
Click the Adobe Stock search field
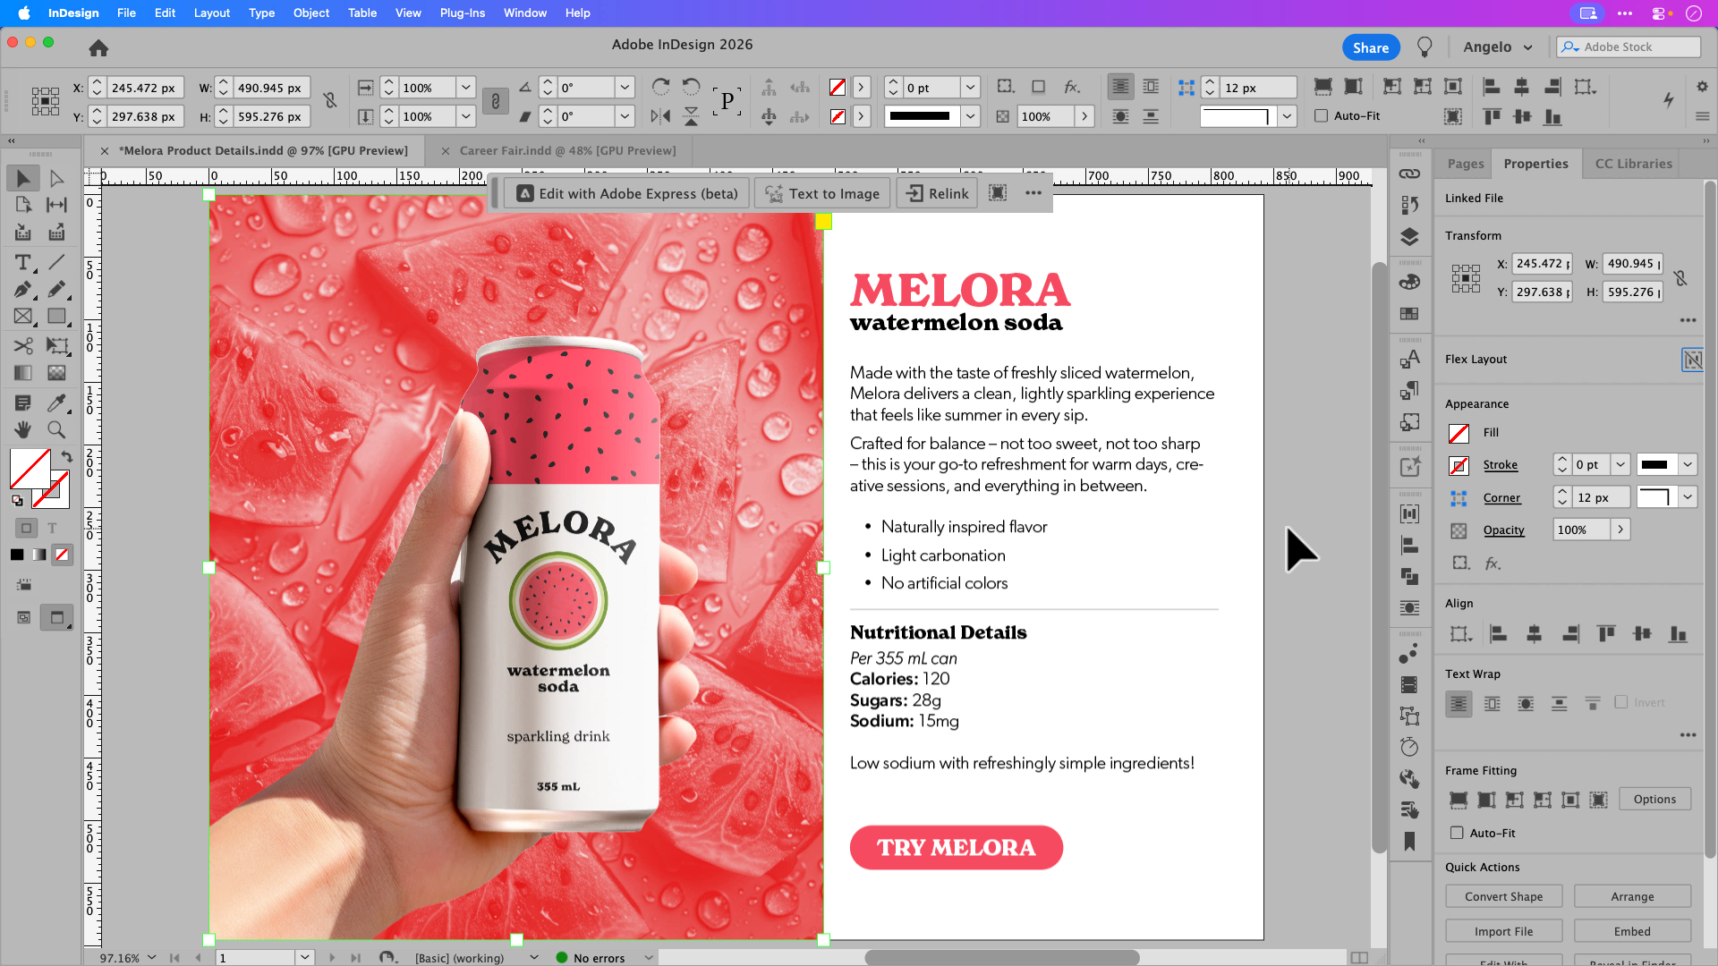pos(1629,47)
